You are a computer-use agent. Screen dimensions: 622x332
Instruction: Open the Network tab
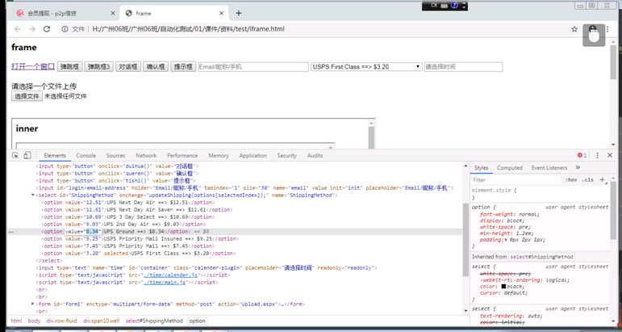(146, 155)
